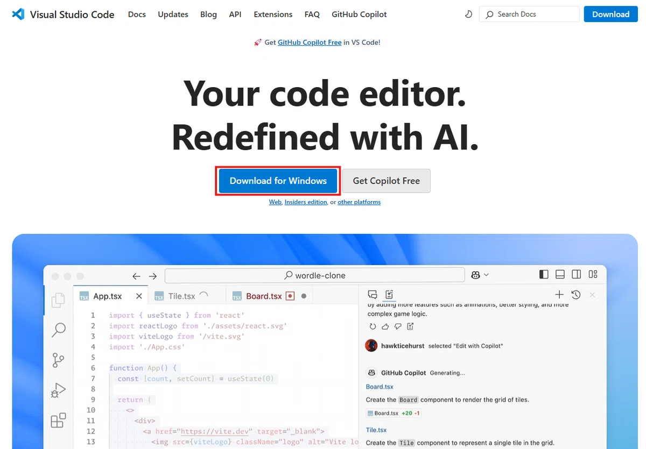Click the Copilot icon in the title bar
The image size is (646, 449).
[x=475, y=275]
